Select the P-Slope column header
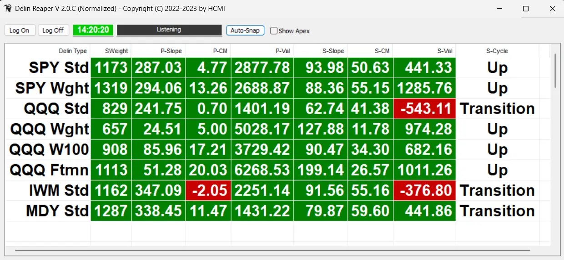The height and width of the screenshot is (260, 564). pos(171,51)
